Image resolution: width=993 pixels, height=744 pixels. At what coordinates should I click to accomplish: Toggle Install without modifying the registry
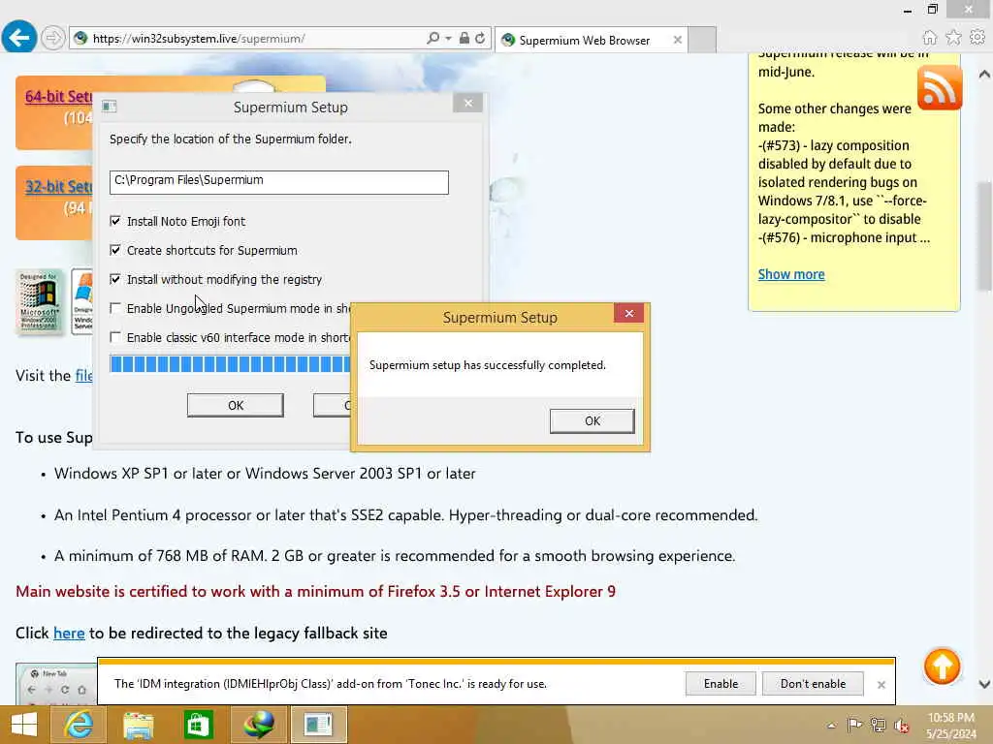115,279
